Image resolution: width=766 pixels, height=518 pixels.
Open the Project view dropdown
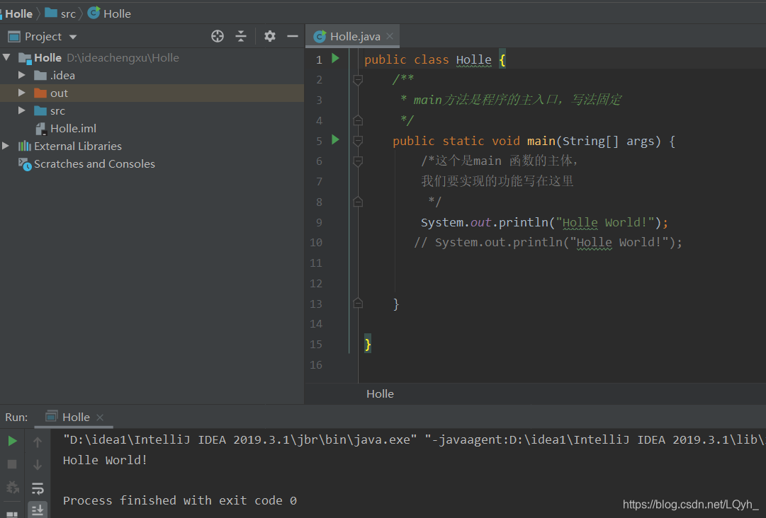[x=73, y=37]
